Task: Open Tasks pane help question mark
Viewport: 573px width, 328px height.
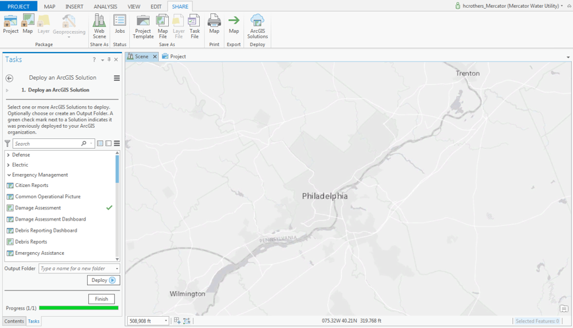Action: click(94, 59)
